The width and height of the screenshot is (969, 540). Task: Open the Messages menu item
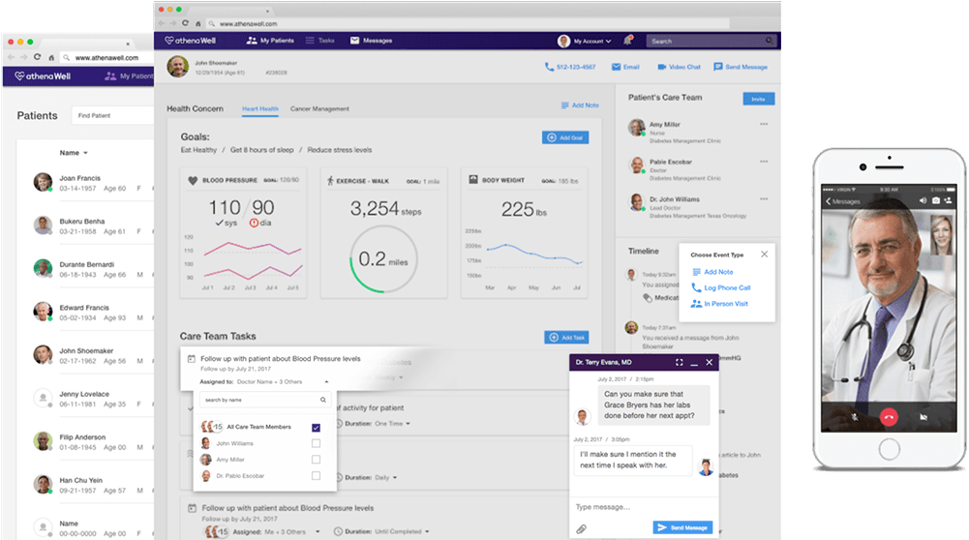pos(372,41)
